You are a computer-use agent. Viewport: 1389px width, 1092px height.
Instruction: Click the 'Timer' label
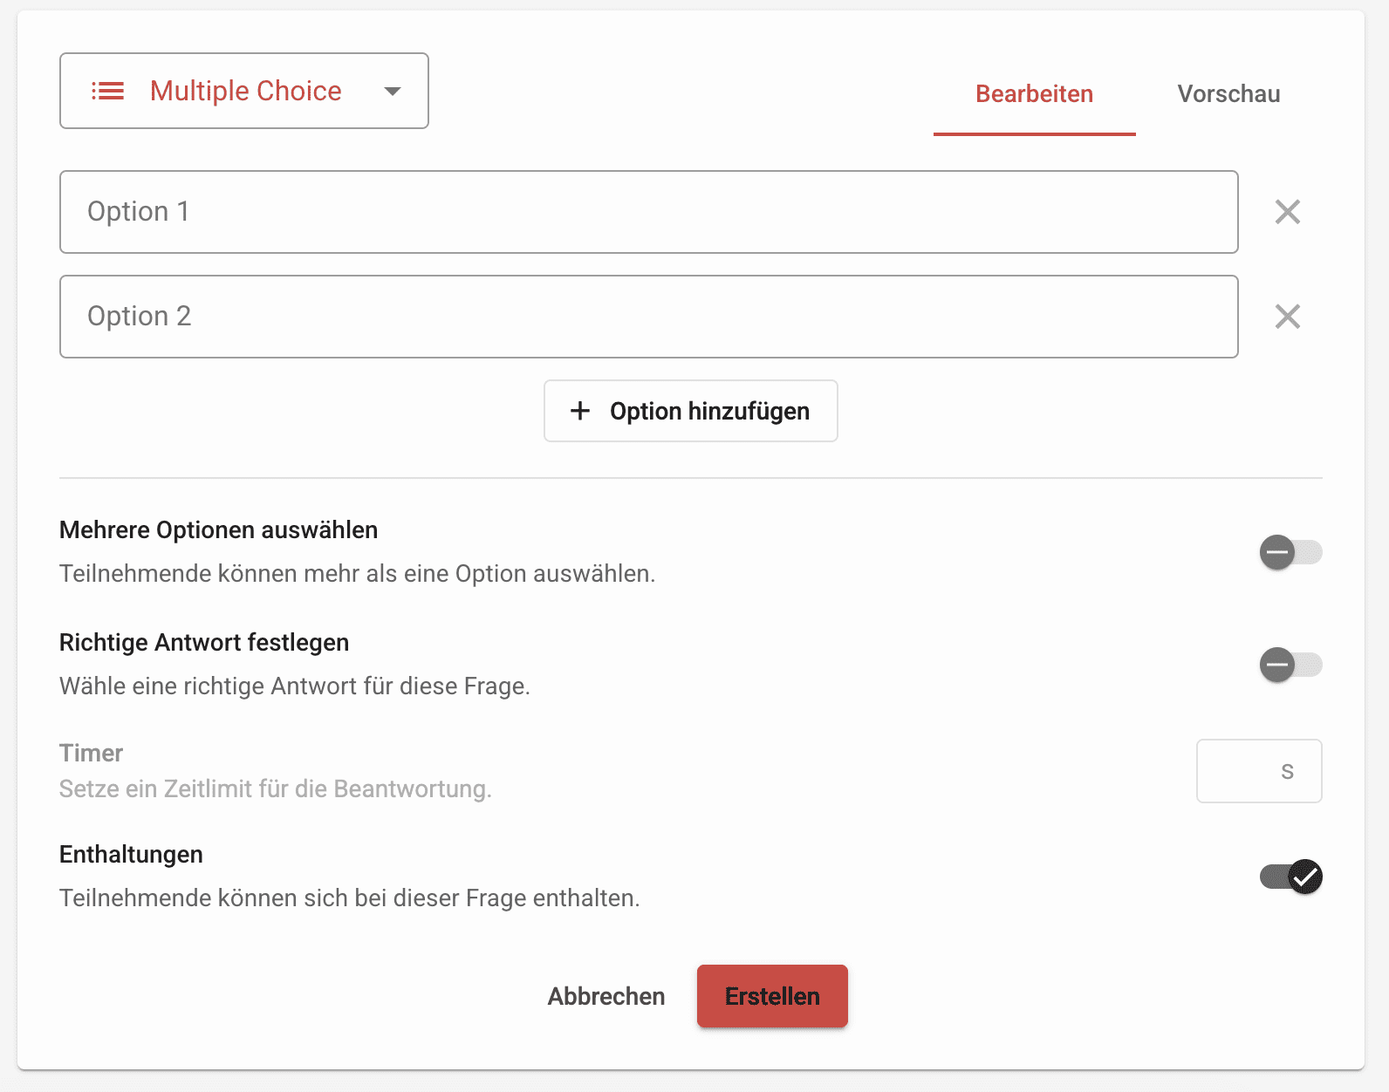pyautogui.click(x=92, y=753)
